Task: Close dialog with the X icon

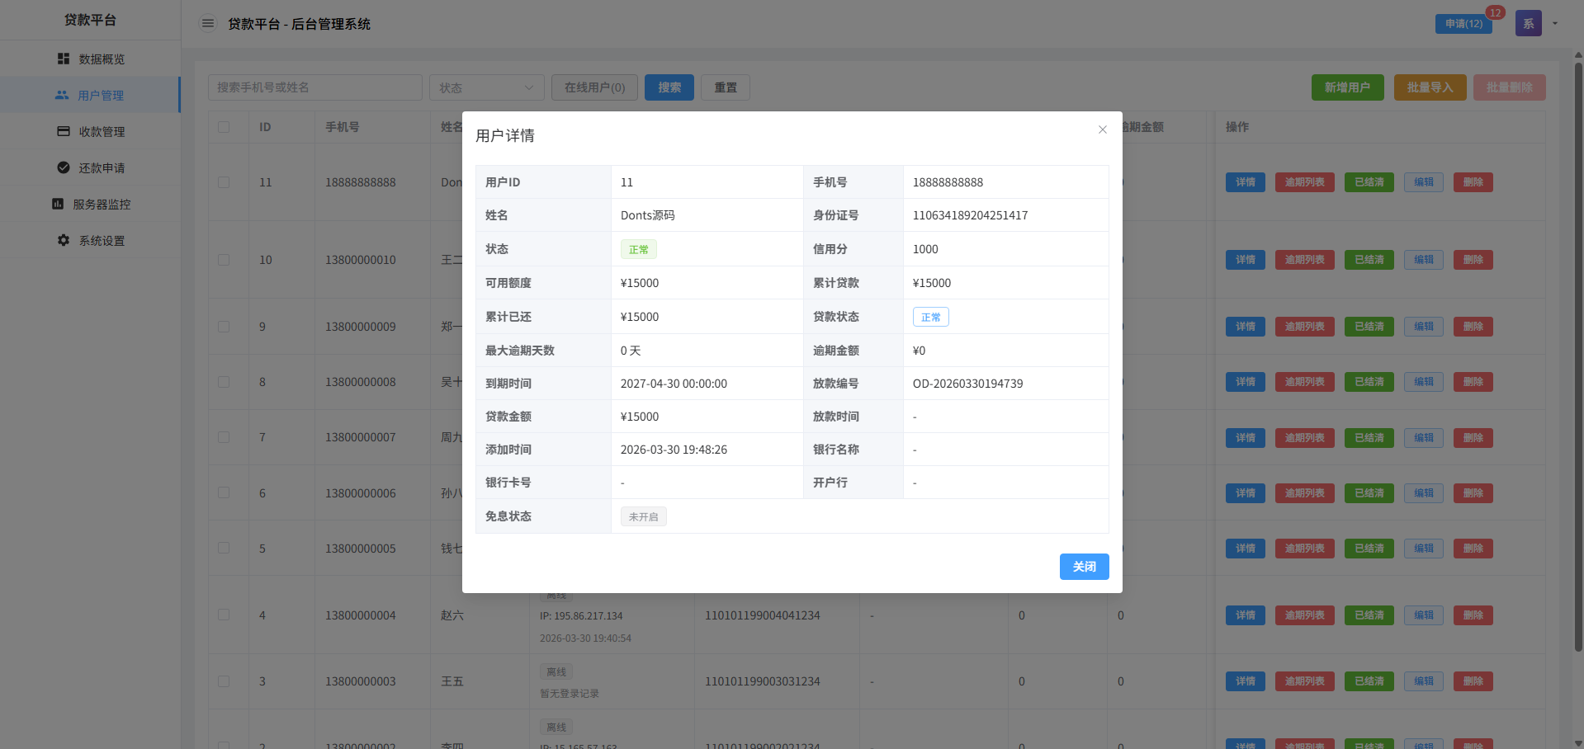Action: 1102,130
